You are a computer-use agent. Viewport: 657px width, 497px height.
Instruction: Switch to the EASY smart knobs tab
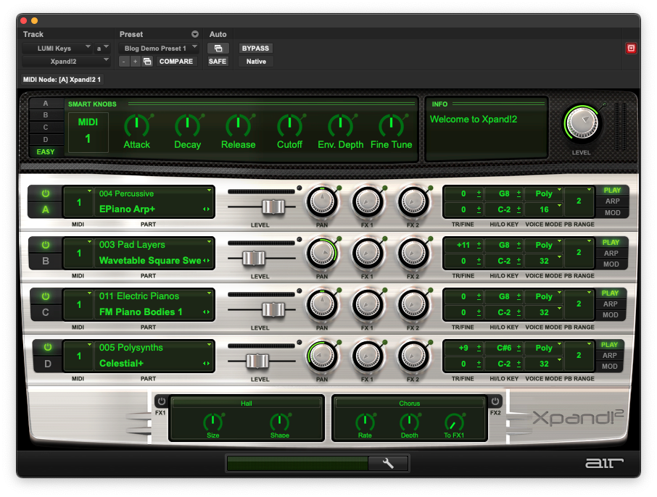(46, 151)
